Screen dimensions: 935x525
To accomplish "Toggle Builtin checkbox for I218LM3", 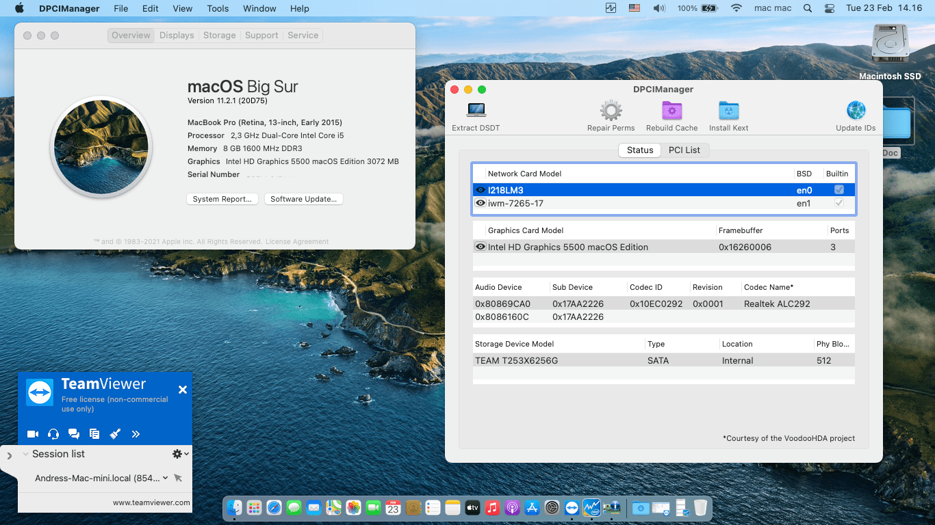I will [x=839, y=190].
